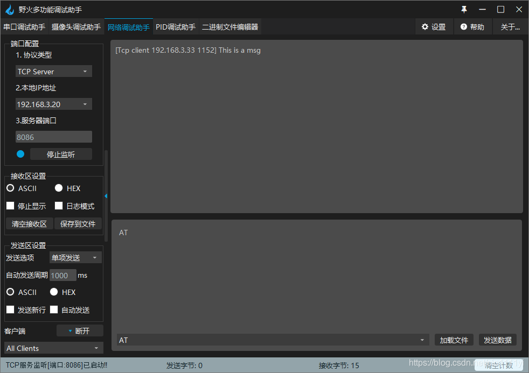This screenshot has width=529, height=373.
Task: Click the 发送字节: 0 status text
Action: click(184, 365)
